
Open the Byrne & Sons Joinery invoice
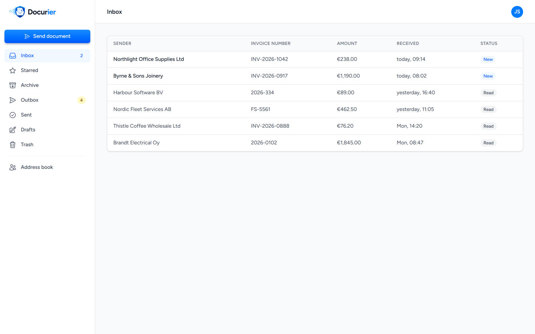[315, 76]
